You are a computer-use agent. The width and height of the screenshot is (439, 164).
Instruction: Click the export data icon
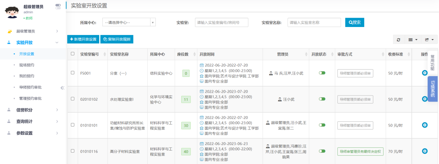click(x=429, y=40)
